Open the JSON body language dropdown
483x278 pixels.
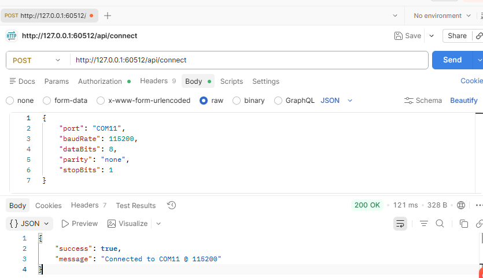click(337, 101)
